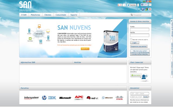Open the round Facebook profile icon
The image size is (173, 108).
click(143, 9)
